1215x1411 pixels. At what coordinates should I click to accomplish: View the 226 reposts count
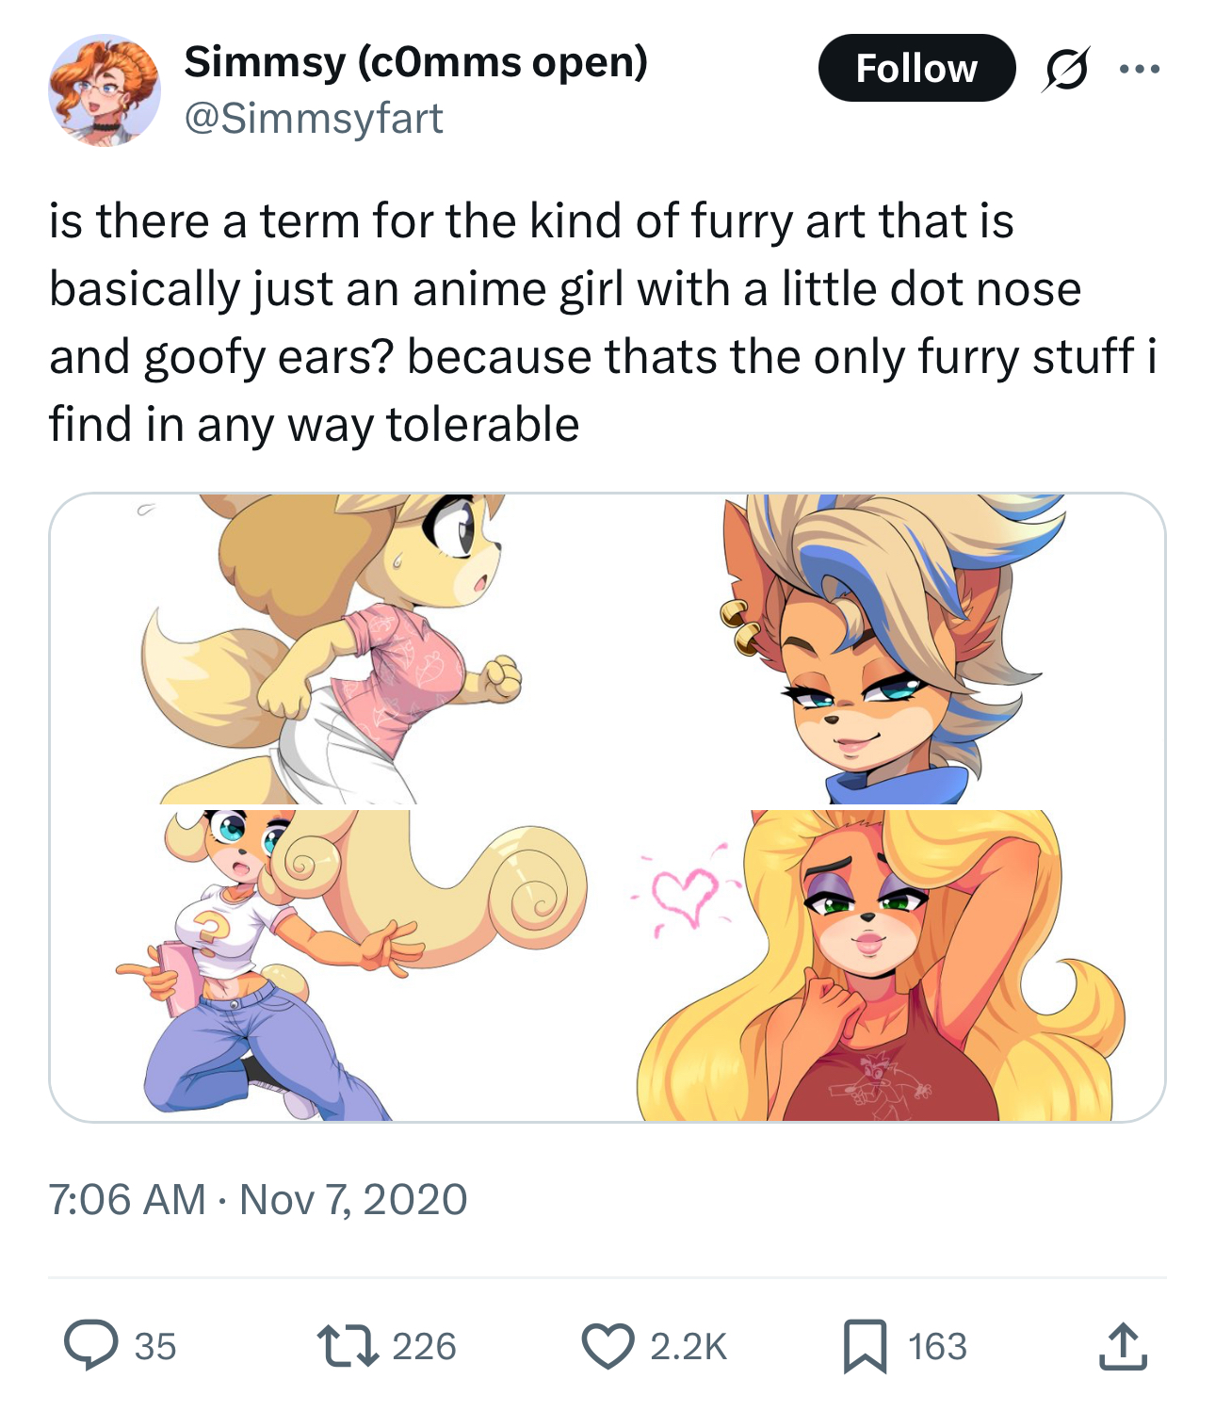pos(424,1346)
